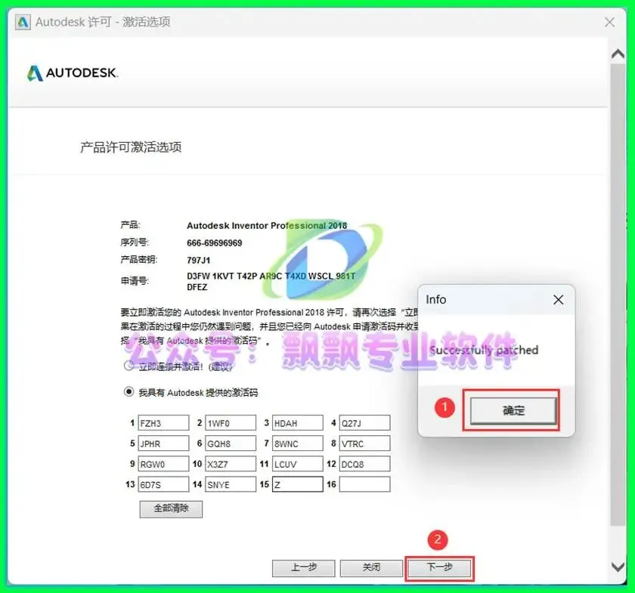Select 立即连接并激活 radio option
The width and height of the screenshot is (635, 593).
[x=129, y=366]
